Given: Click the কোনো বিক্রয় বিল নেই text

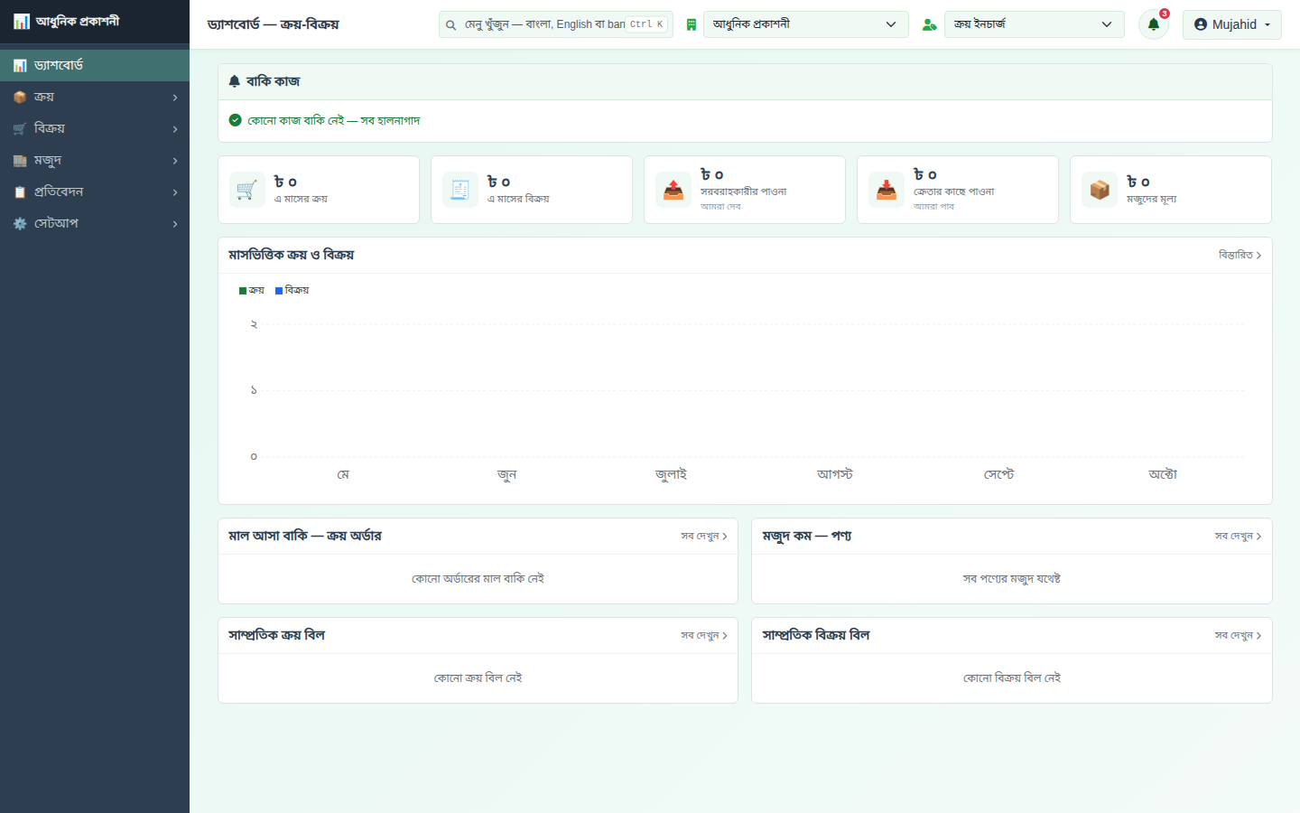Looking at the screenshot, I should (1012, 678).
